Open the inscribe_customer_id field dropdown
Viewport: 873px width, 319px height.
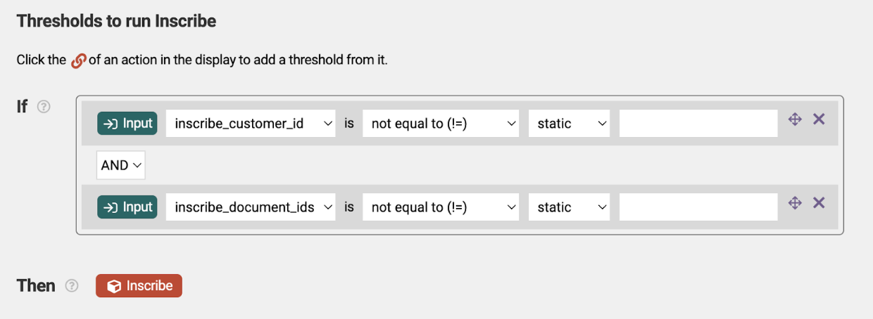click(251, 123)
